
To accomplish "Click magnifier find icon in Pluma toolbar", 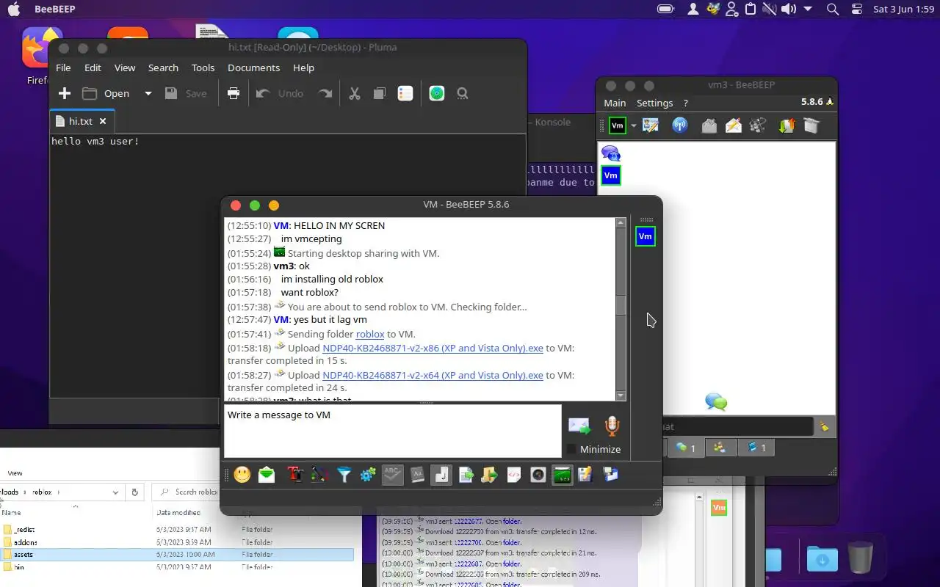I will click(463, 93).
